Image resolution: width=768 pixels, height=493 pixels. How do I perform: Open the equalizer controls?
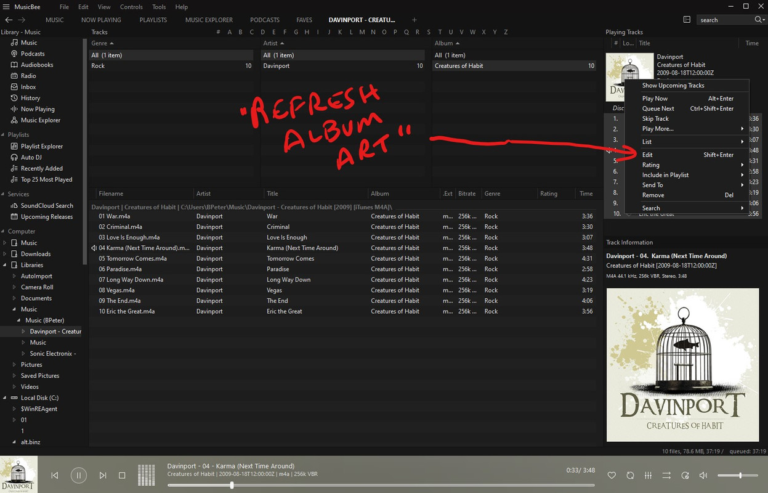(649, 475)
